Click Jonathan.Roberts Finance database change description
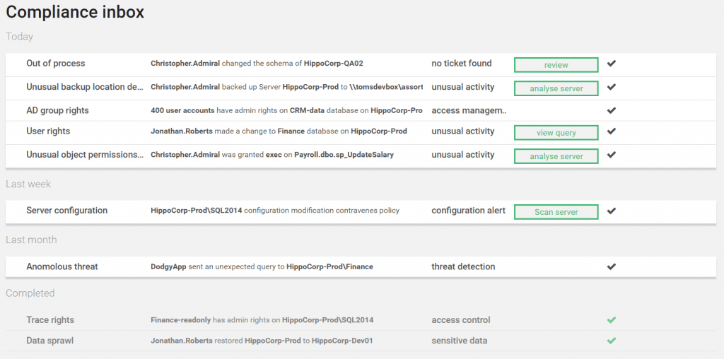 279,131
